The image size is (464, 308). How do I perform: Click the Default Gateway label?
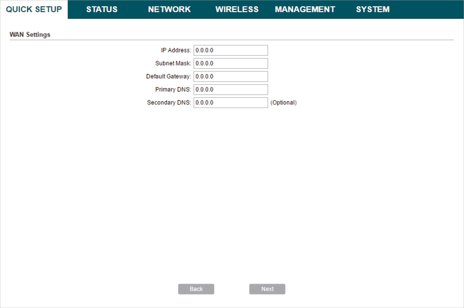click(x=169, y=76)
